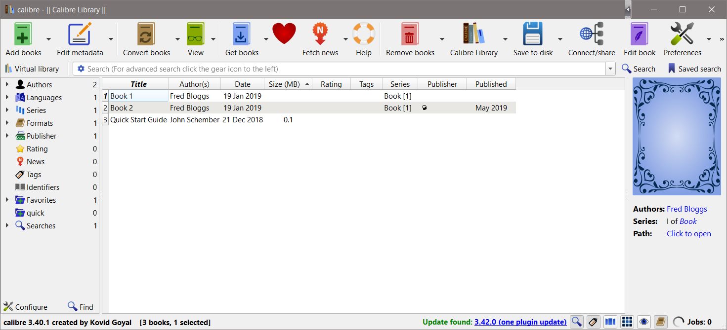Click status bar magnifier search icon
Image resolution: width=727 pixels, height=330 pixels.
577,322
